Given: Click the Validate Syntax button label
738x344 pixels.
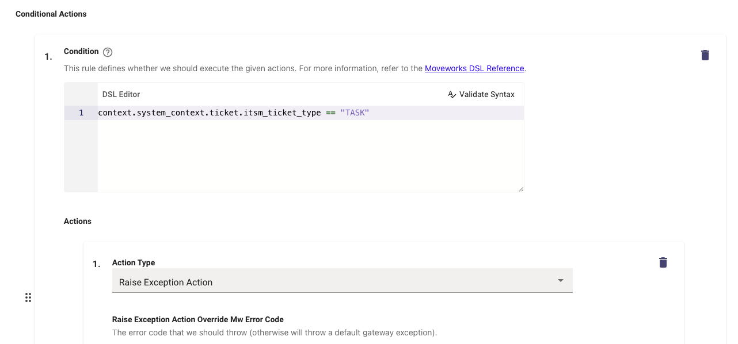Looking at the screenshot, I should click(487, 94).
